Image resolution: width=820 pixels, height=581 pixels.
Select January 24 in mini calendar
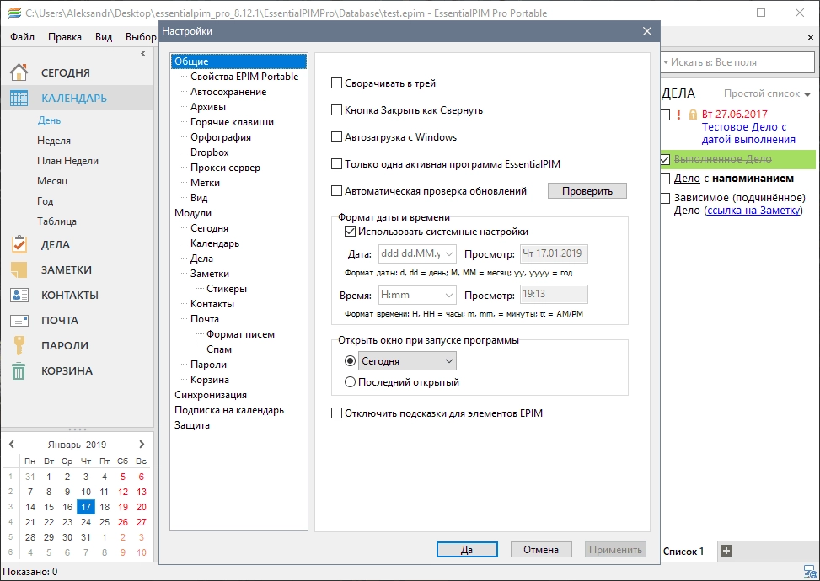86,522
